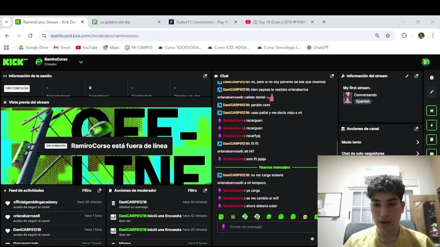440x247 pixels.
Task: Open Chrome menu three dots
Action: (x=433, y=36)
